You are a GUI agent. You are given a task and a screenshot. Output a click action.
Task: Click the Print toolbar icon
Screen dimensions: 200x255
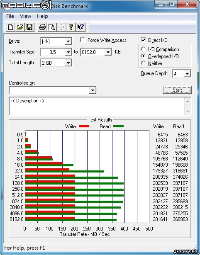42,27
